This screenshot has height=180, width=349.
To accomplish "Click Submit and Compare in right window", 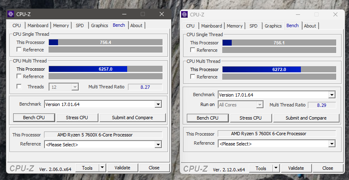I will tap(306, 118).
